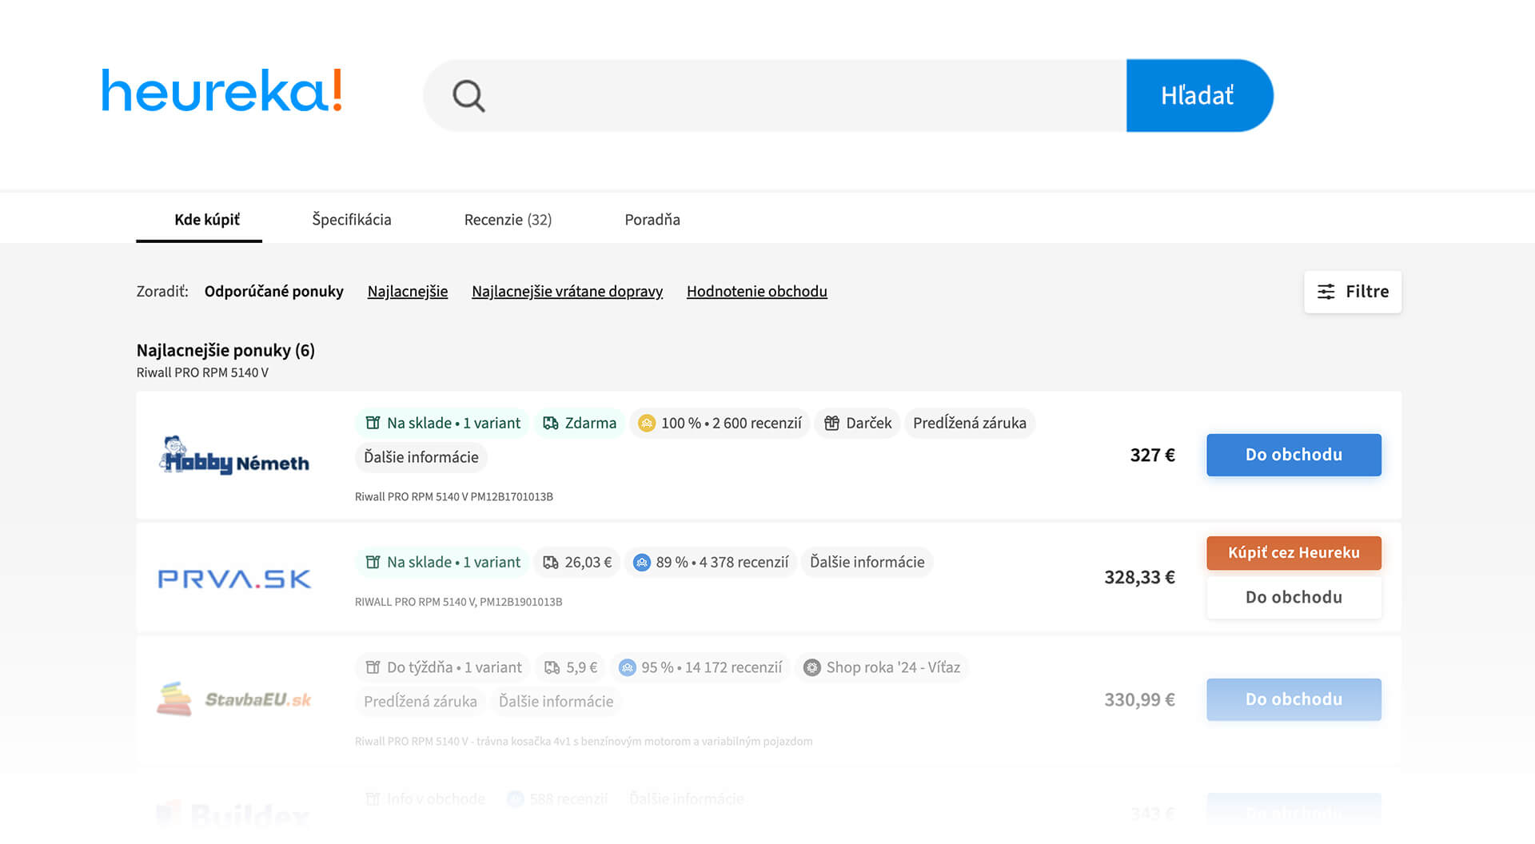Sort offers by Najlacnejšie

(407, 292)
